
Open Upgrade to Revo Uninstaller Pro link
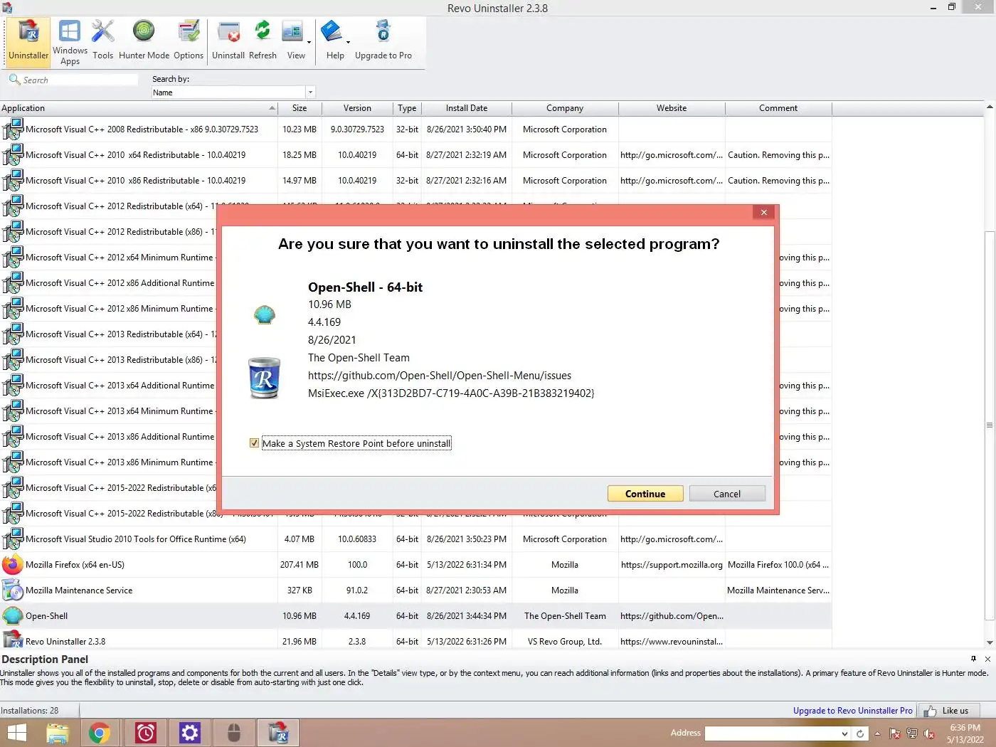point(852,711)
